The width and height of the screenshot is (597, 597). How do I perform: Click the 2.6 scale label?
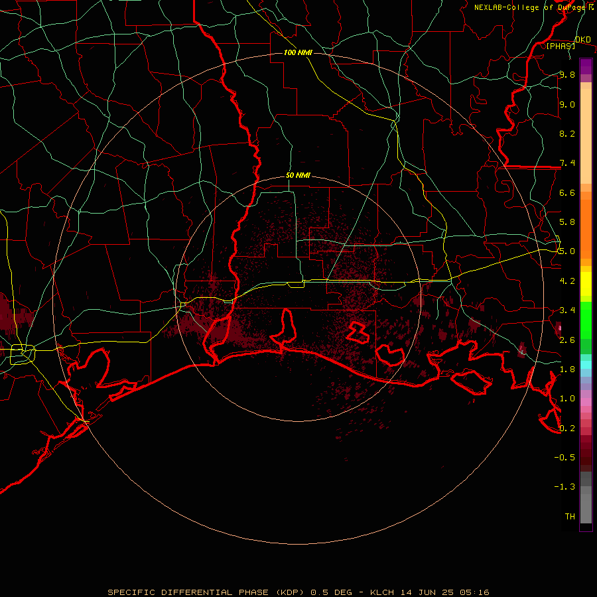[567, 340]
